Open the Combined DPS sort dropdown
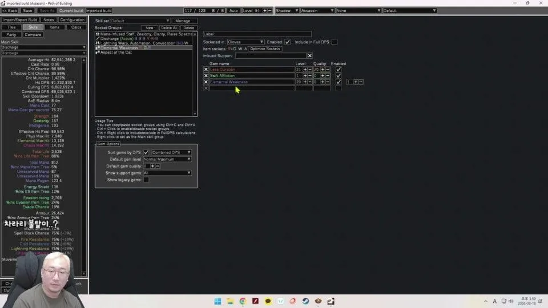The height and width of the screenshot is (308, 548). (x=171, y=153)
